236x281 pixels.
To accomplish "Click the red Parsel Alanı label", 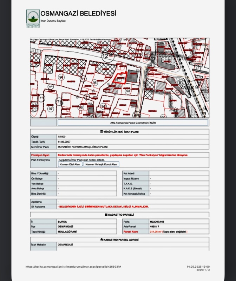I will [131, 232].
